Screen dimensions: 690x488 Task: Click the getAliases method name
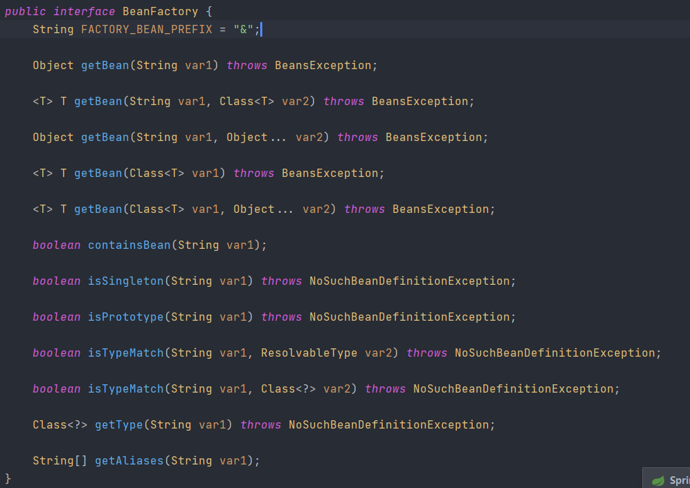pos(129,461)
